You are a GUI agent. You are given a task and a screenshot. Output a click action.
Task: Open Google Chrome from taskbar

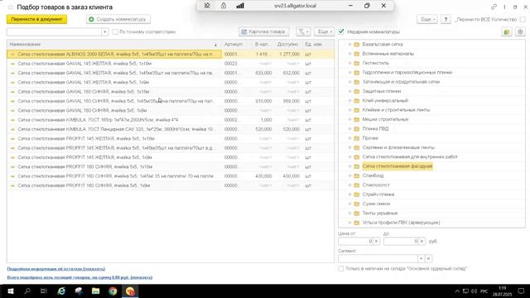pyautogui.click(x=113, y=291)
